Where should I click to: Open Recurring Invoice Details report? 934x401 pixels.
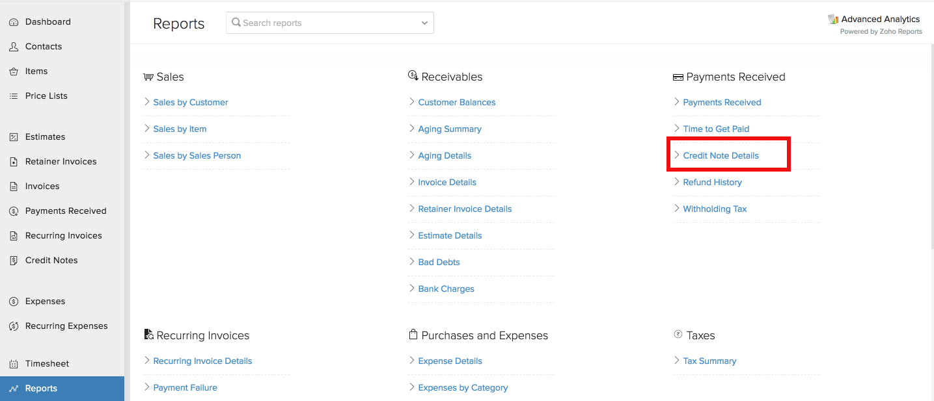(x=202, y=361)
